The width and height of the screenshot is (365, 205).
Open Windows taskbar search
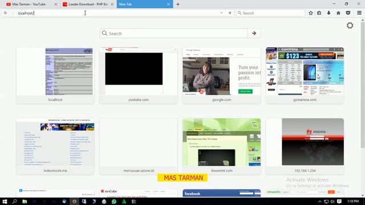pos(14,201)
